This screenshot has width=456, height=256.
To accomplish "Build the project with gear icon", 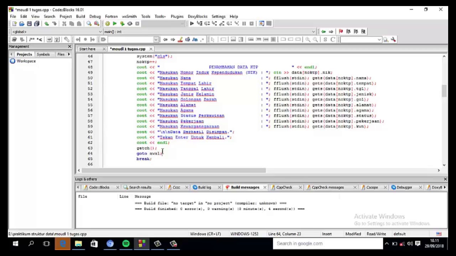I will pyautogui.click(x=107, y=23).
